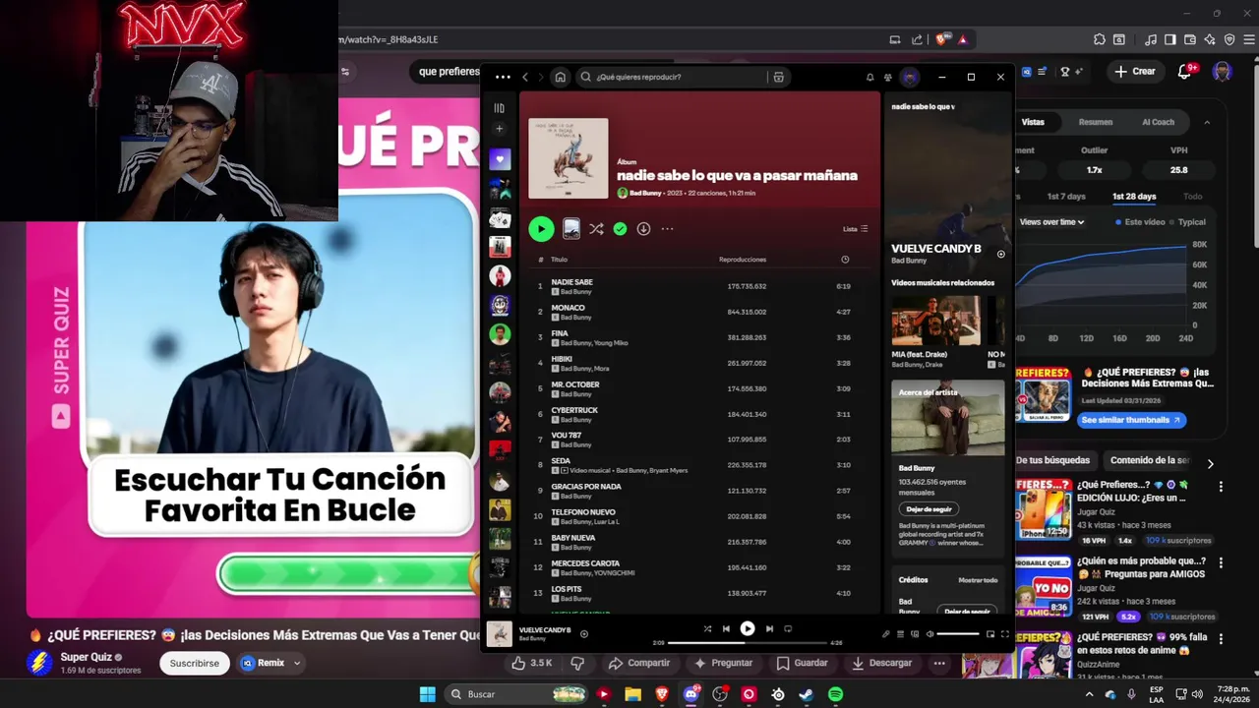Click YouTube Crear button
Screen dimensions: 1259x708
point(1135,71)
